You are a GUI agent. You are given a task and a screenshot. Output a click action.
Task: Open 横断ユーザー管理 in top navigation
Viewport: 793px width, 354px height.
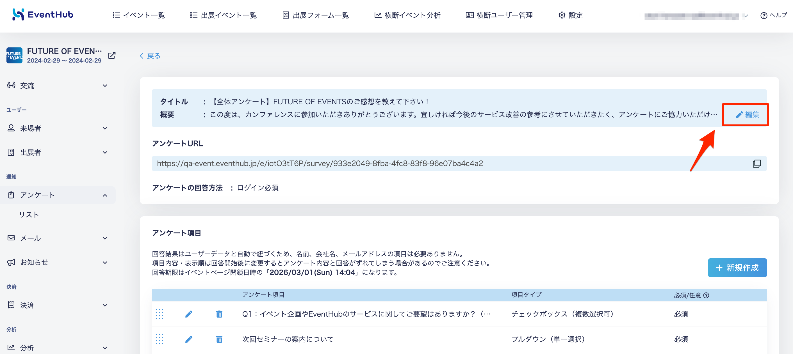(x=499, y=15)
